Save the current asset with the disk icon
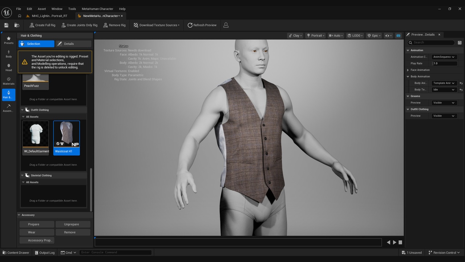The image size is (465, 262). click(x=6, y=25)
